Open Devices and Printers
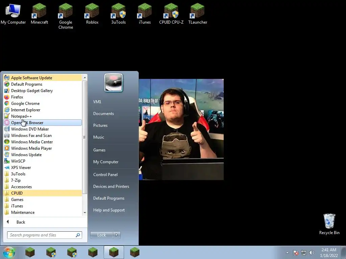 [111, 186]
